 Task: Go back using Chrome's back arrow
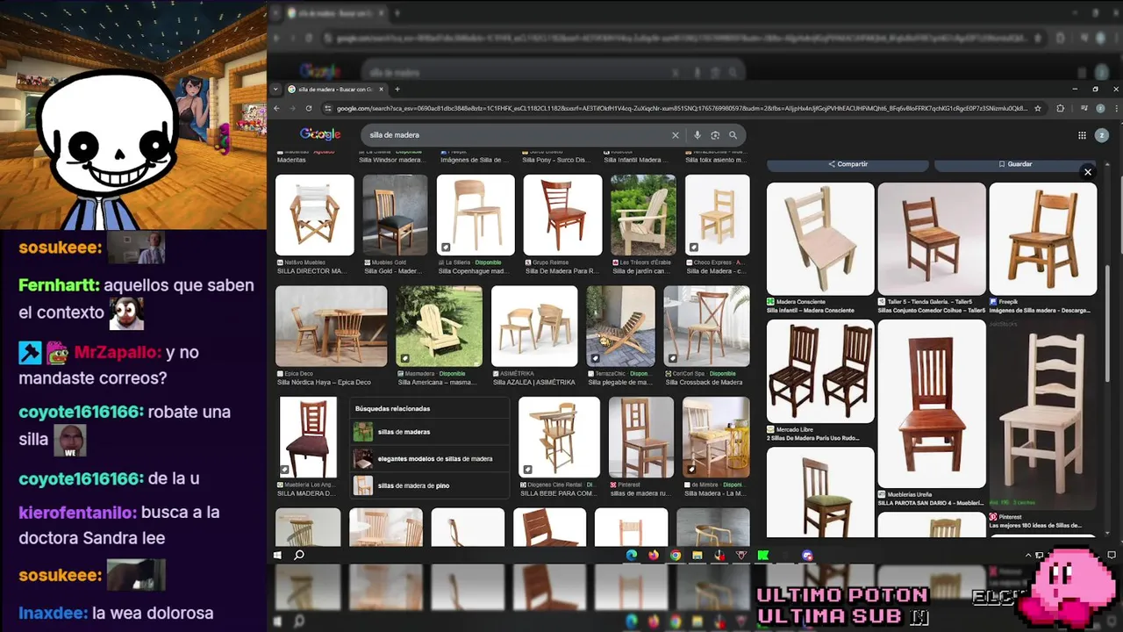click(x=276, y=108)
